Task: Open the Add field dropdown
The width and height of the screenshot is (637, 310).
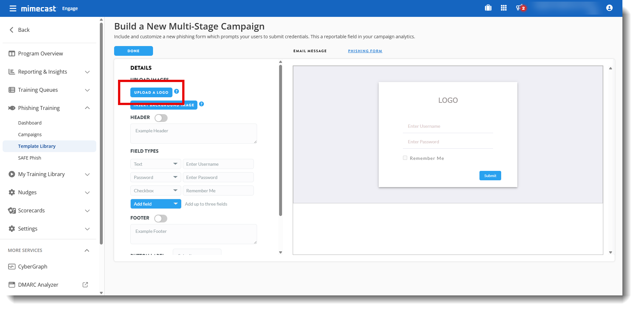Action: tap(155, 204)
